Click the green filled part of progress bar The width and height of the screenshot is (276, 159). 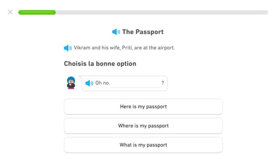point(37,12)
